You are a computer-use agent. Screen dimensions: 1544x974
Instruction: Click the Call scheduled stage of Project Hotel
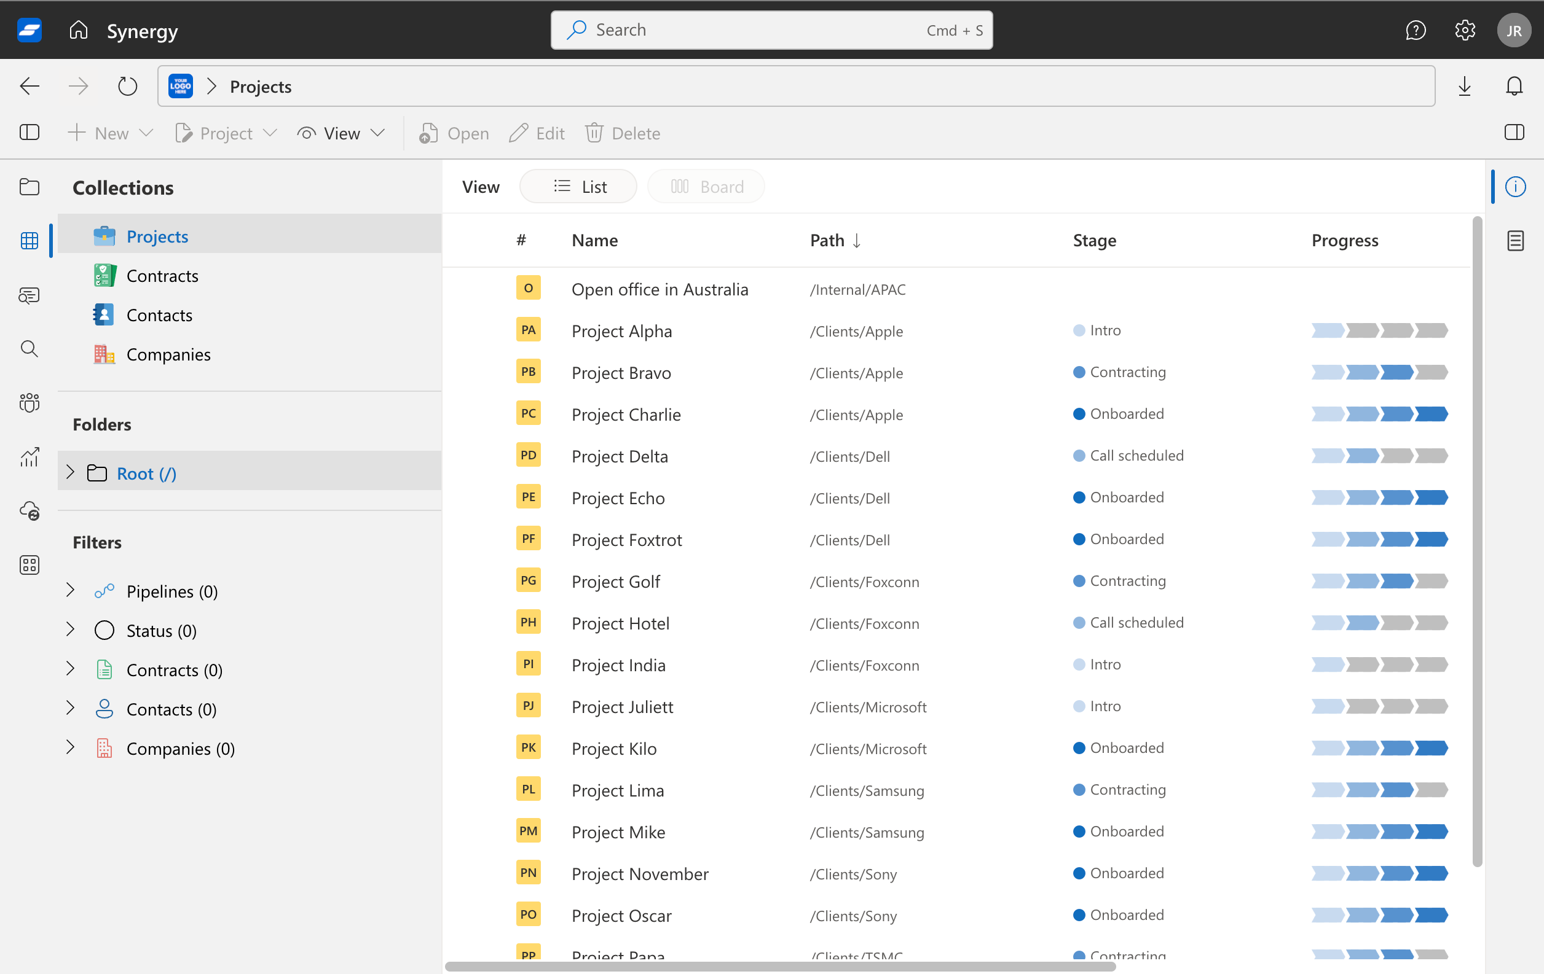[x=1128, y=622]
